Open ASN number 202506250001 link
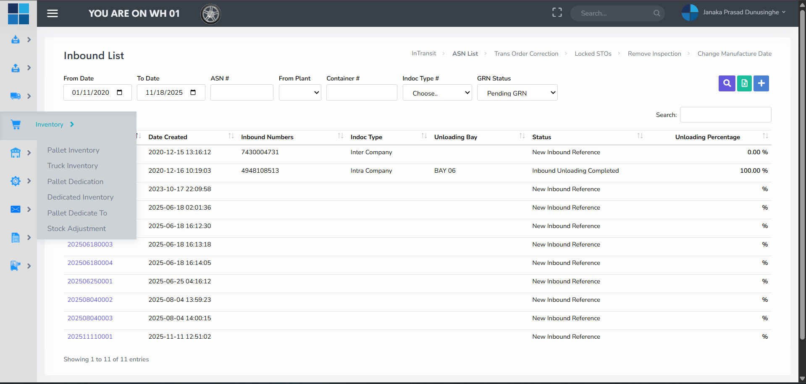Screen dimensions: 806x384 point(90,281)
